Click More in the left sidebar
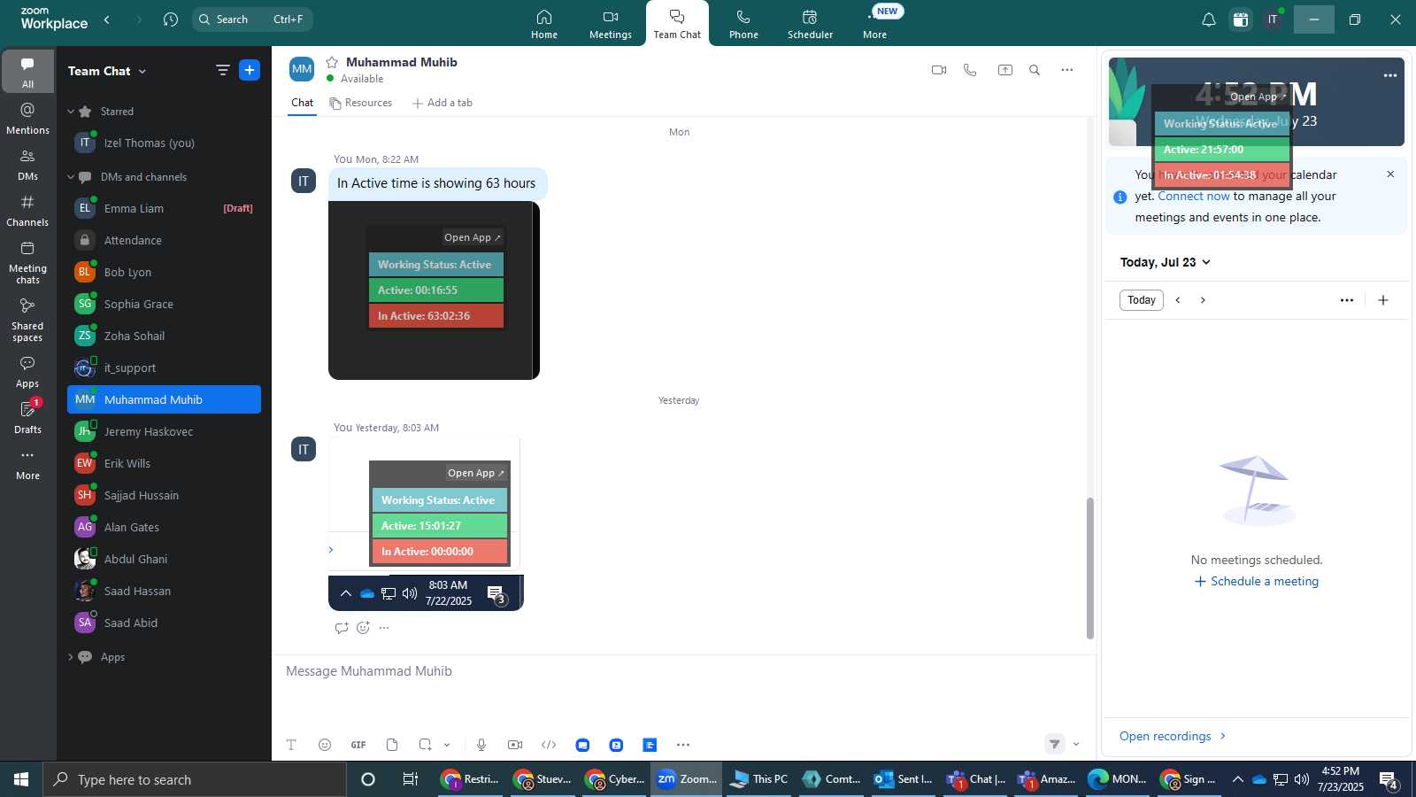Screen dimensions: 1416x797 pyautogui.click(x=27, y=464)
